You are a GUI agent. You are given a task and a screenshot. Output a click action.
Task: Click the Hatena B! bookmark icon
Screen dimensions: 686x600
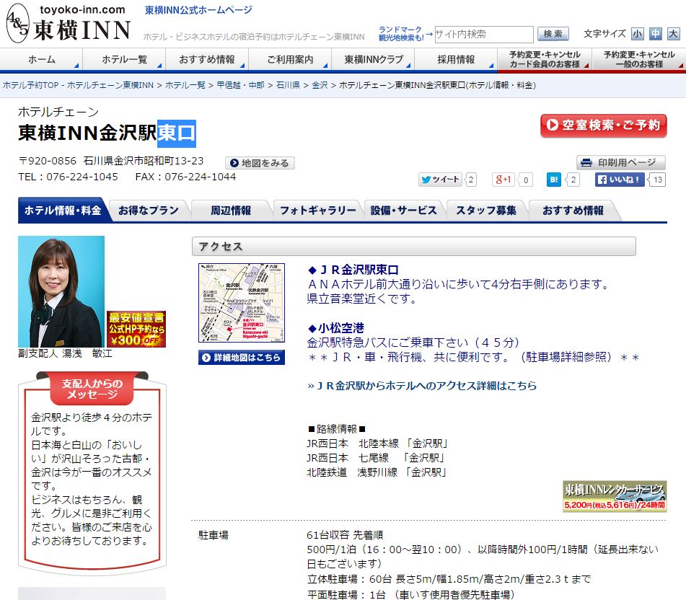point(554,180)
